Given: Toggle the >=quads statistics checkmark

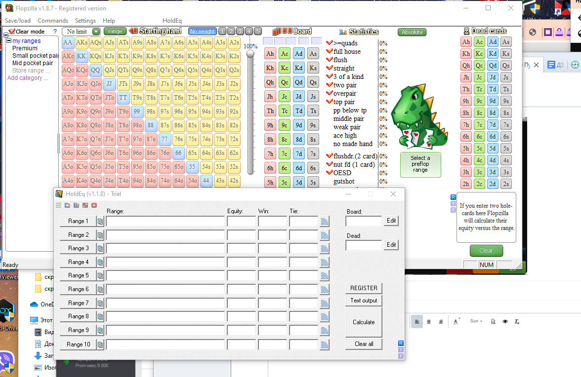Looking at the screenshot, I should coord(330,42).
